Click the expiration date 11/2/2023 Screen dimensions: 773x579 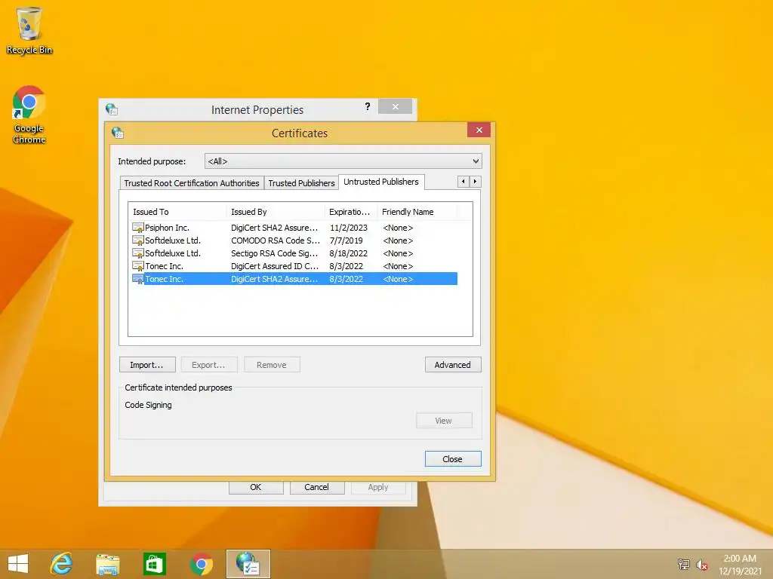pyautogui.click(x=349, y=228)
